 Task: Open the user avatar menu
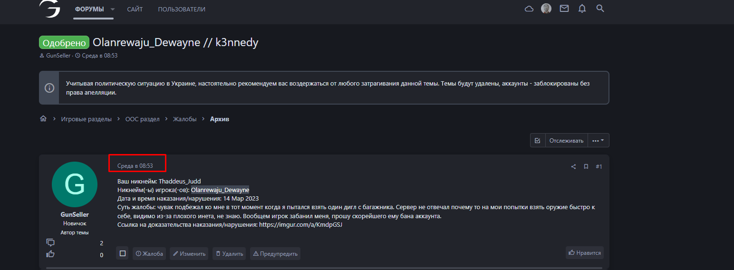[546, 9]
